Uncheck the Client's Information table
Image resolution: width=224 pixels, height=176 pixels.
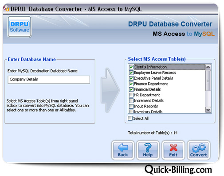click(x=131, y=67)
